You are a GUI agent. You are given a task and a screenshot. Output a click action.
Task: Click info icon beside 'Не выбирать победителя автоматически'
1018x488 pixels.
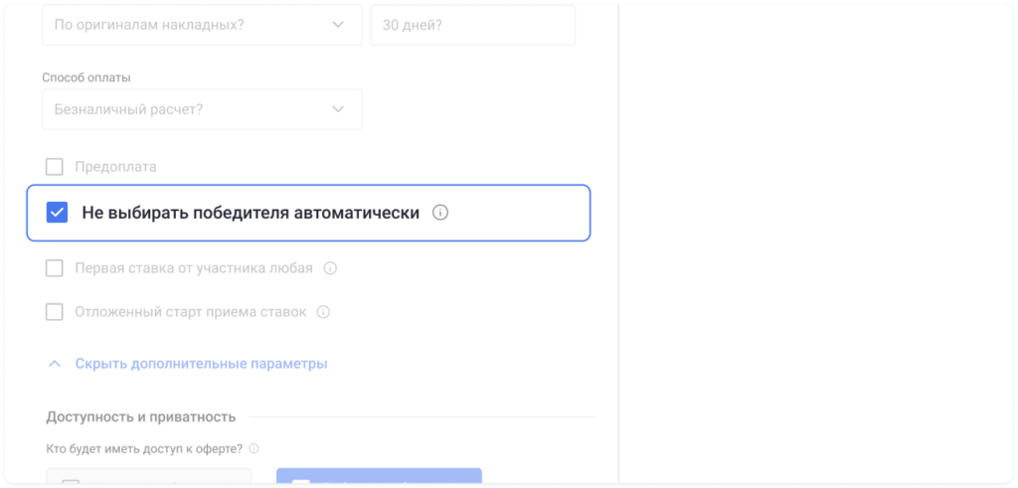click(x=441, y=213)
